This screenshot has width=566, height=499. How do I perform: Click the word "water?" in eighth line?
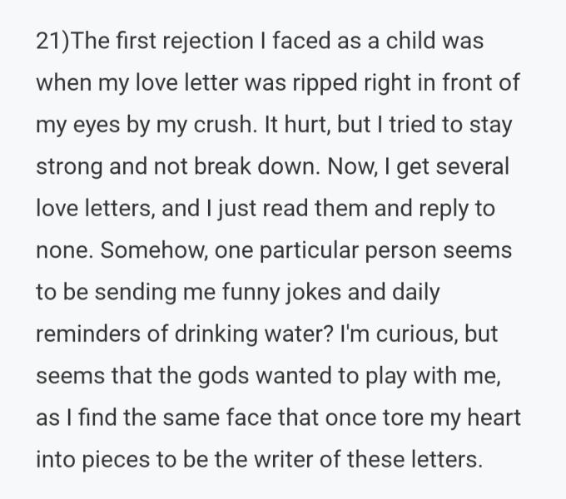coord(299,333)
